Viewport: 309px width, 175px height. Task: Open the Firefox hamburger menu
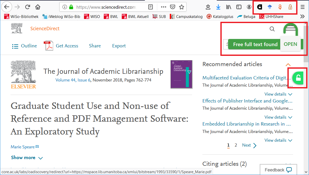click(303, 7)
